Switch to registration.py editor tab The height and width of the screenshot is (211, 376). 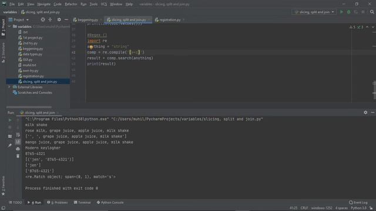click(x=170, y=20)
